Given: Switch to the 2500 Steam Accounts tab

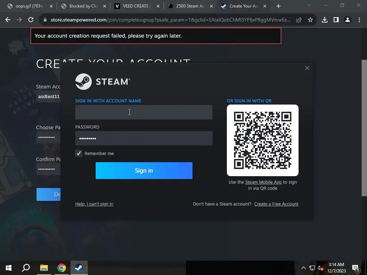Looking at the screenshot, I should [x=190, y=6].
